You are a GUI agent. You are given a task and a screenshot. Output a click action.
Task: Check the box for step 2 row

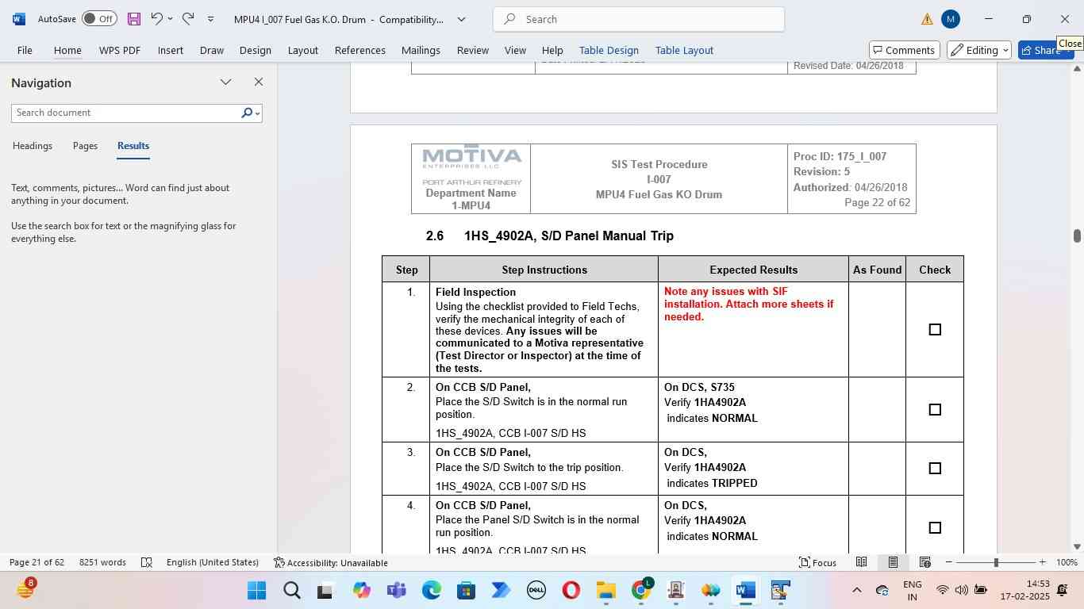[935, 410]
